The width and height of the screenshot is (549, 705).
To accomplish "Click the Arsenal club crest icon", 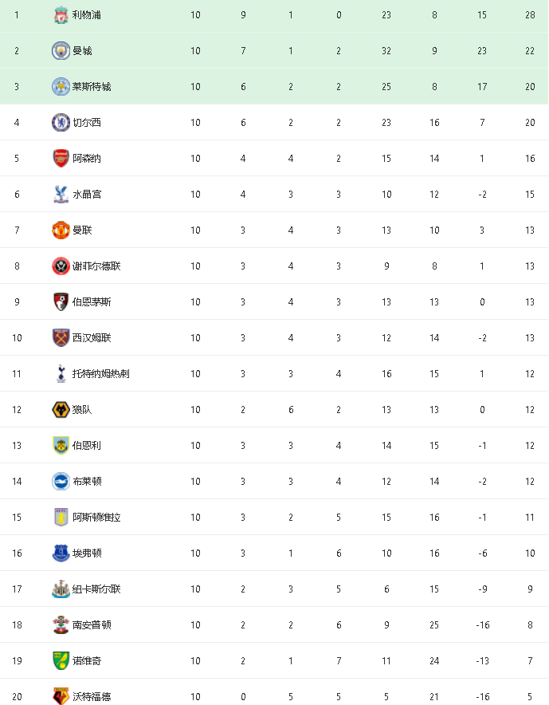I will (x=61, y=158).
